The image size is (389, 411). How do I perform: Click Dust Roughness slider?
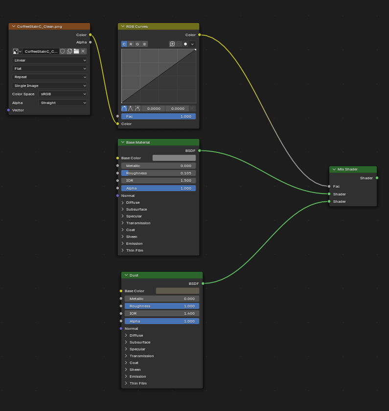[162, 306]
